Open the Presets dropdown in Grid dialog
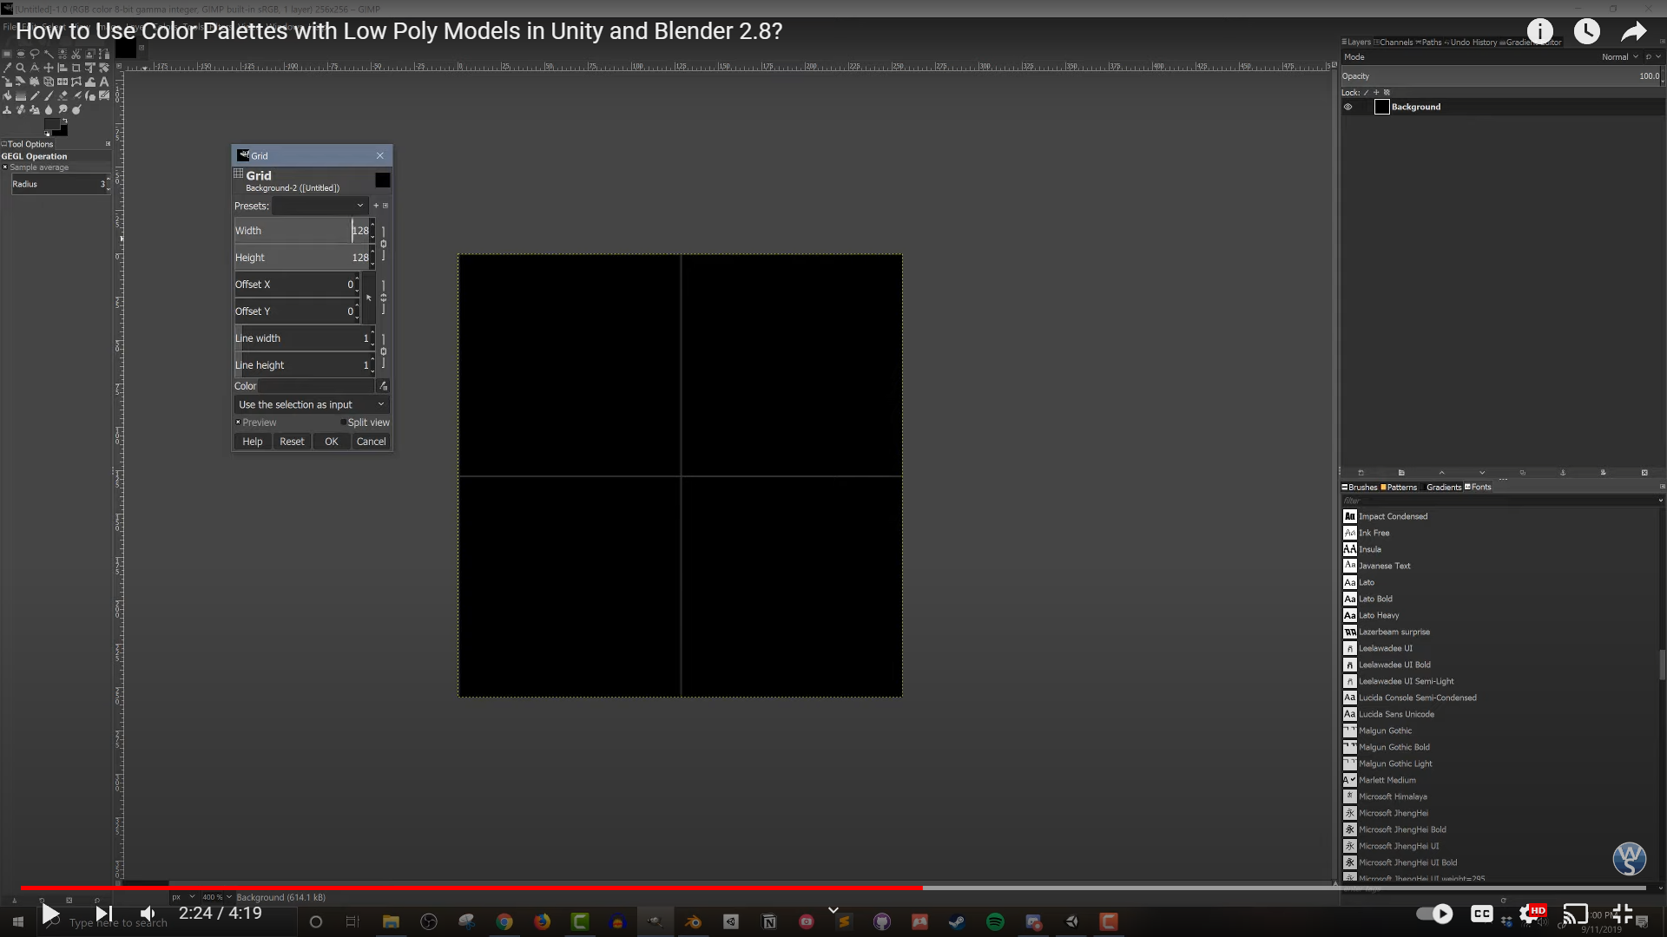Viewport: 1667px width, 937px height. (320, 206)
